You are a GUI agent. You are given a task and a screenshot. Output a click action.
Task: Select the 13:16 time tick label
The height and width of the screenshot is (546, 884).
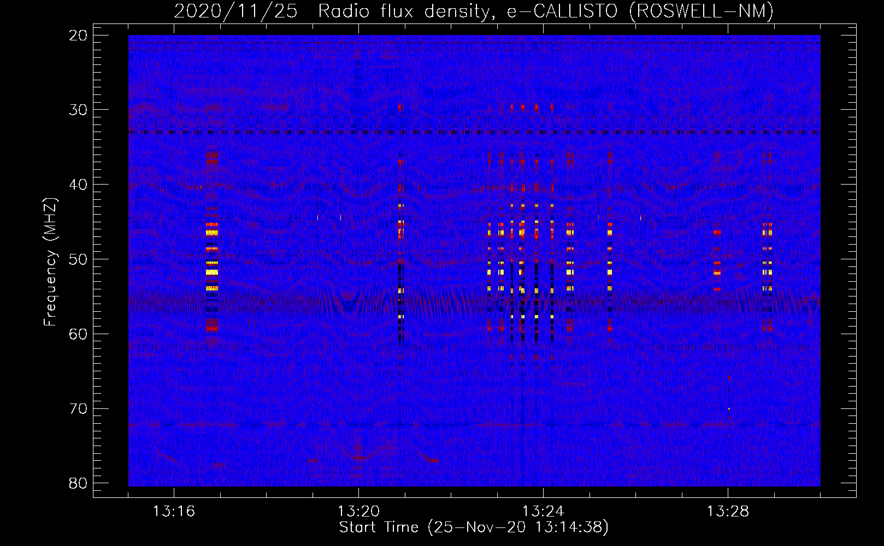tap(174, 512)
